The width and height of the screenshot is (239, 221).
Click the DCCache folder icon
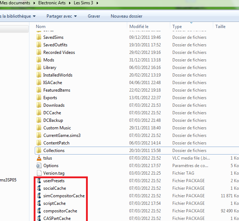point(39,112)
